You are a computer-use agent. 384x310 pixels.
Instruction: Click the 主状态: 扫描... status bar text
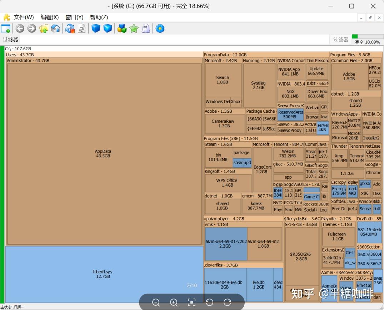(x=12, y=307)
